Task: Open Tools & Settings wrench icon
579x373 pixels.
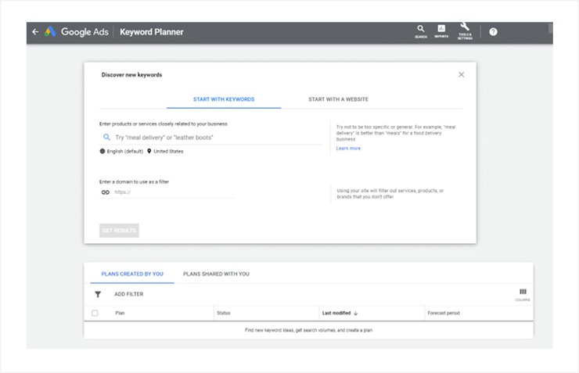Action: point(465,31)
